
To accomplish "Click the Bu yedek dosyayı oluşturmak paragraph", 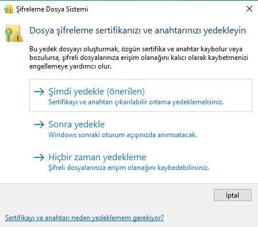I will (x=138, y=58).
